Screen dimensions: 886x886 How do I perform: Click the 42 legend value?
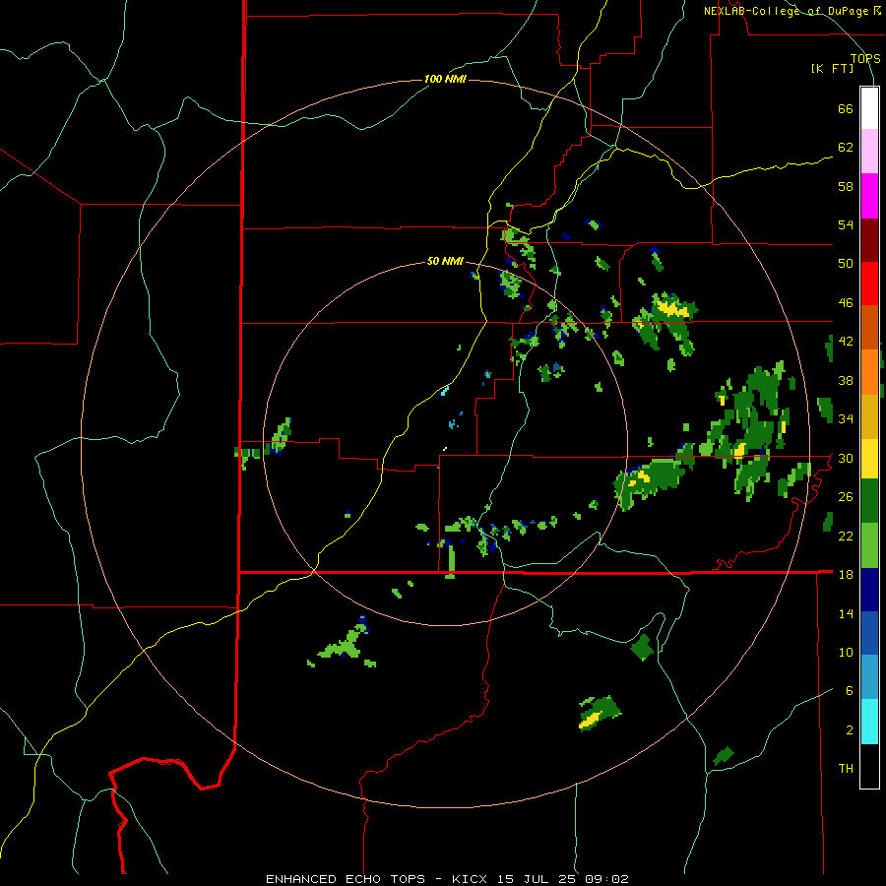pos(846,342)
